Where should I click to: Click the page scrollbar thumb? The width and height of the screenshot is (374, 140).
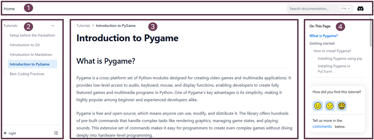371,32
